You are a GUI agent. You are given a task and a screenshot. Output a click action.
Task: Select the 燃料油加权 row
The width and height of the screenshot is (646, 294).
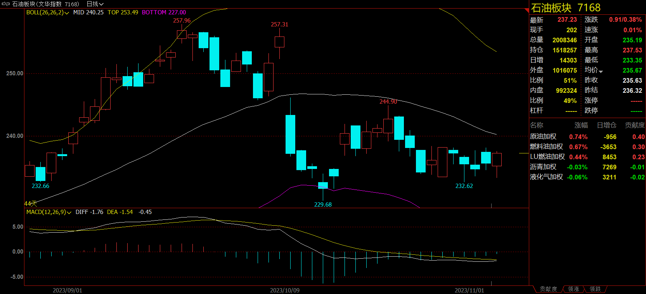(587, 147)
